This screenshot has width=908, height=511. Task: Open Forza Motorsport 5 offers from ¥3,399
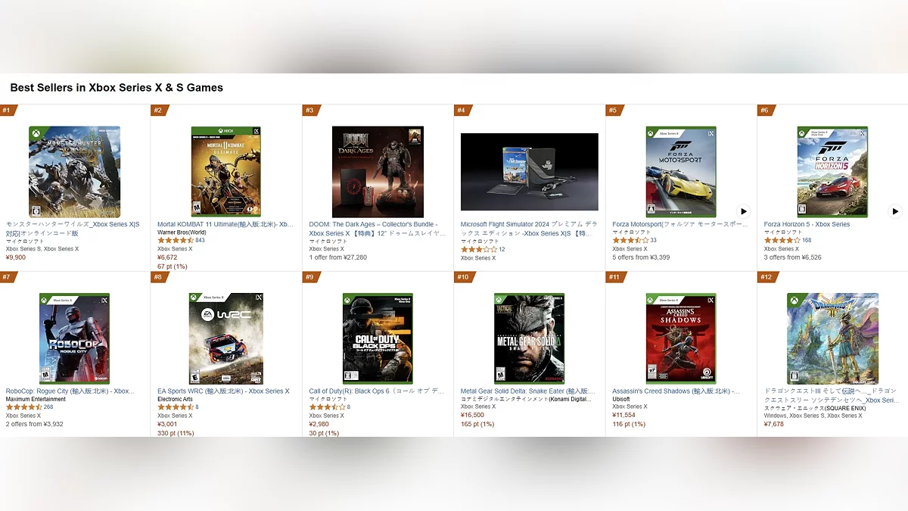641,257
